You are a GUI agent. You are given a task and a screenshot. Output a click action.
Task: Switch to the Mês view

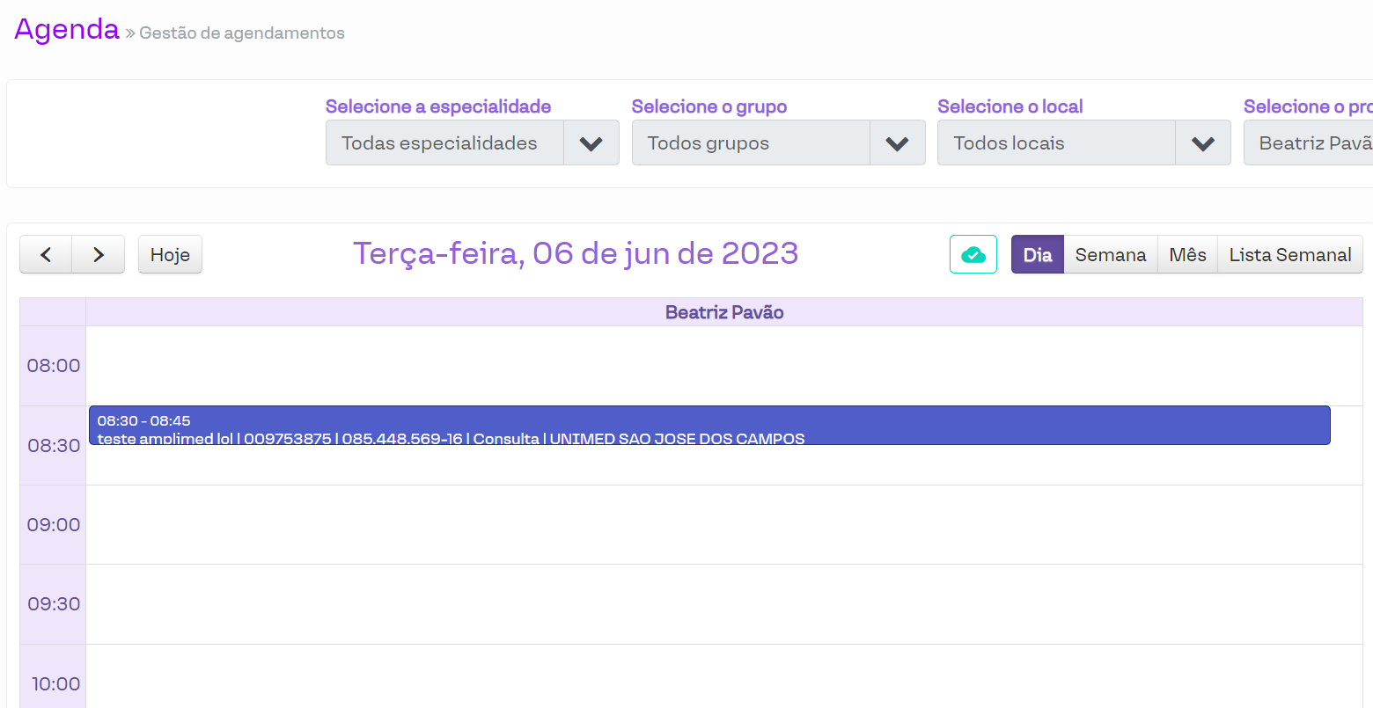point(1187,255)
